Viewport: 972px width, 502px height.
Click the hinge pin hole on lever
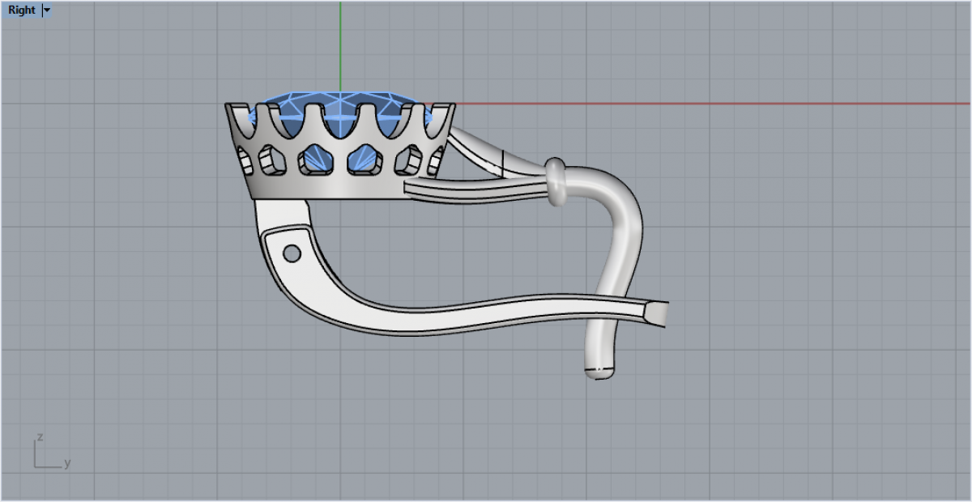click(292, 254)
